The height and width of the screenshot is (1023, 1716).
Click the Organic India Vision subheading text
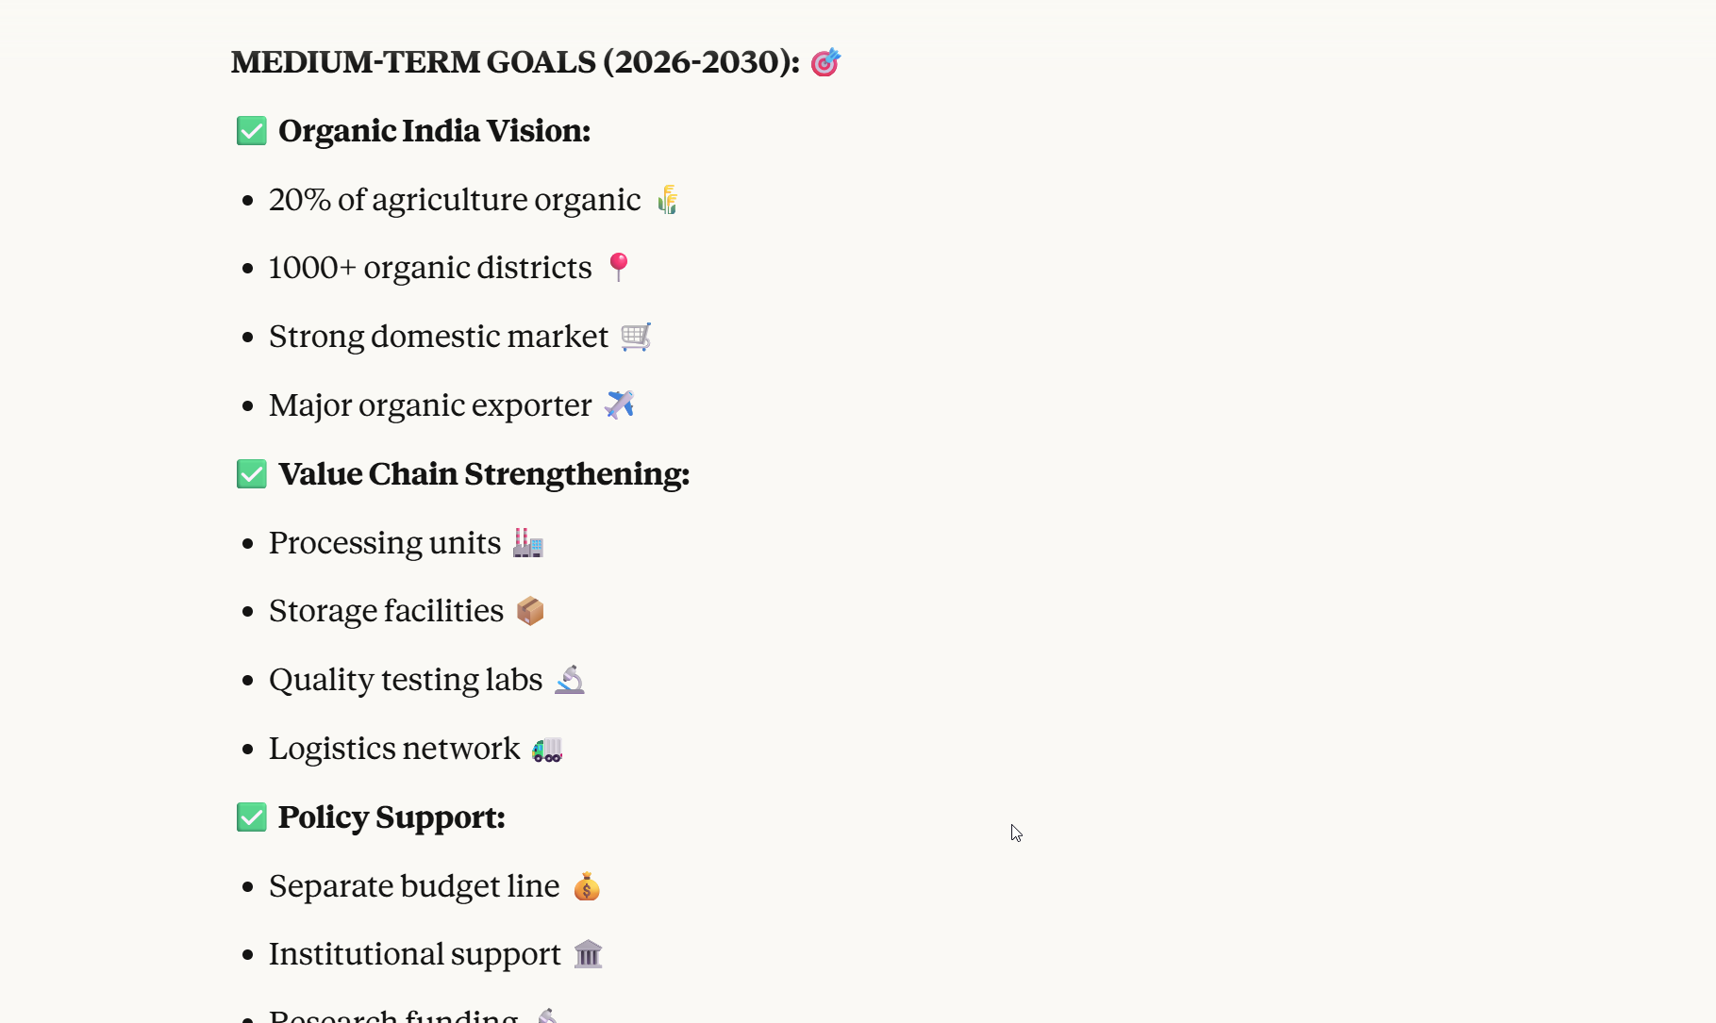tap(434, 131)
